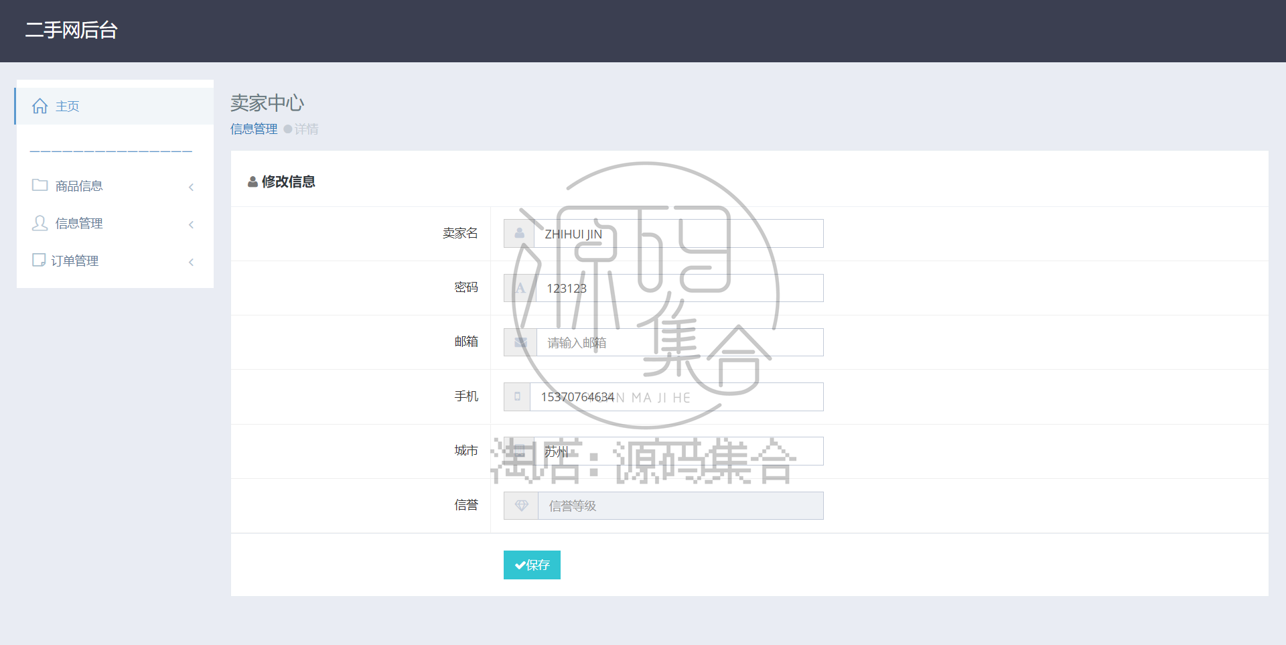
Task: Focus the 手机 input showing 15370764634
Action: (x=676, y=397)
